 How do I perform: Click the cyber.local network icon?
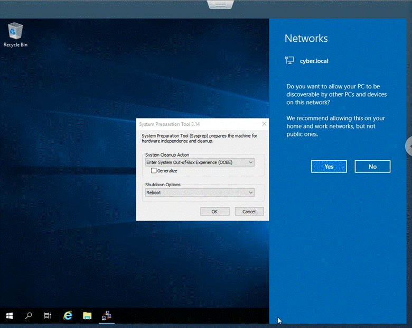pos(289,60)
